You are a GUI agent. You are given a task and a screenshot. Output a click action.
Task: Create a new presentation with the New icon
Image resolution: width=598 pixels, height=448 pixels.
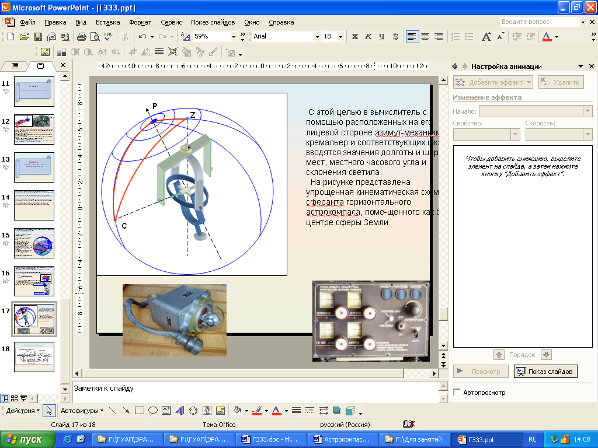[11, 37]
